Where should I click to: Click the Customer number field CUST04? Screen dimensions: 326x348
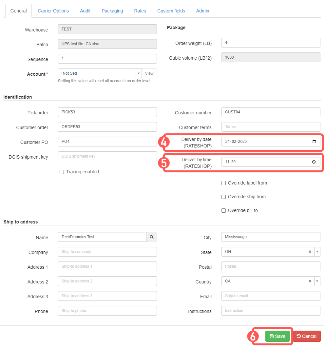click(x=271, y=112)
